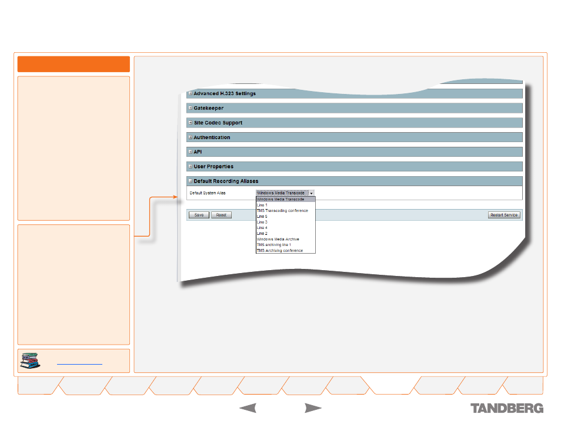The width and height of the screenshot is (561, 421).
Task: Pick TMS Transcoding conference option
Action: 286,211
